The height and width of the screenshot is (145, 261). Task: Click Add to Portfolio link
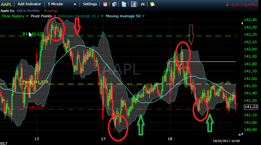coord(28,11)
